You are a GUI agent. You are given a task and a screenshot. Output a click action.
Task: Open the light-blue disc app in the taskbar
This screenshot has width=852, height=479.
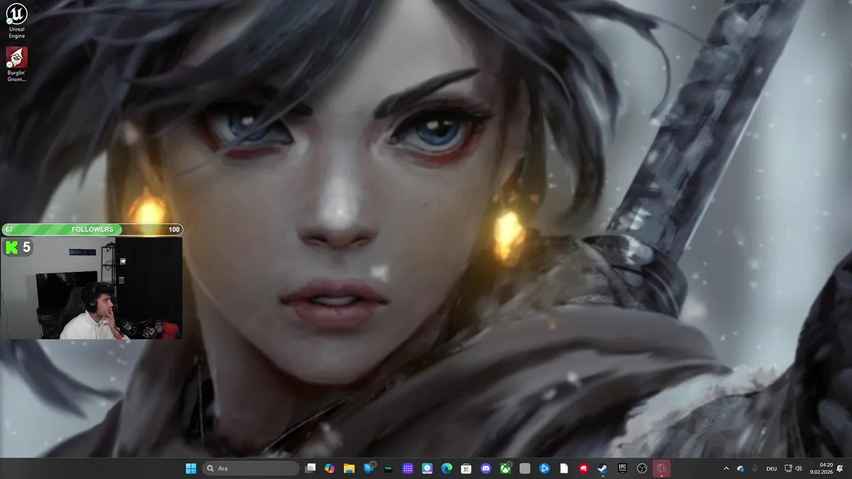pos(427,468)
